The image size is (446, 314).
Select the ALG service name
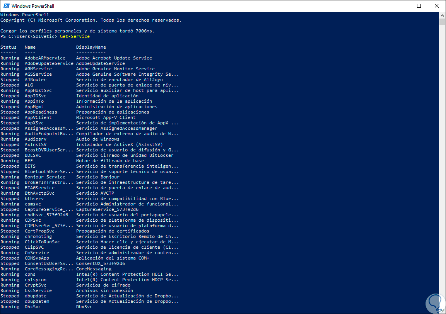[x=29, y=85]
